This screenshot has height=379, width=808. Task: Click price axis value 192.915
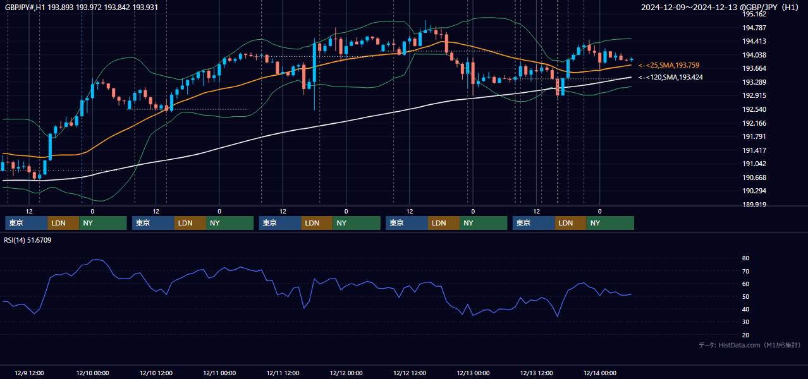pyautogui.click(x=754, y=96)
